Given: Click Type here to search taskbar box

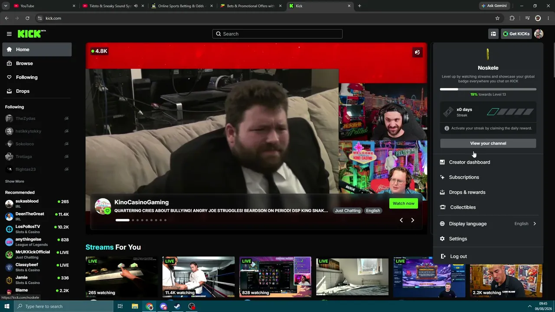Looking at the screenshot, I should point(63,306).
